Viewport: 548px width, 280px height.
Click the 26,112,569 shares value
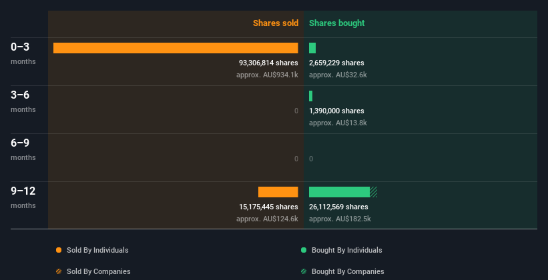point(338,207)
